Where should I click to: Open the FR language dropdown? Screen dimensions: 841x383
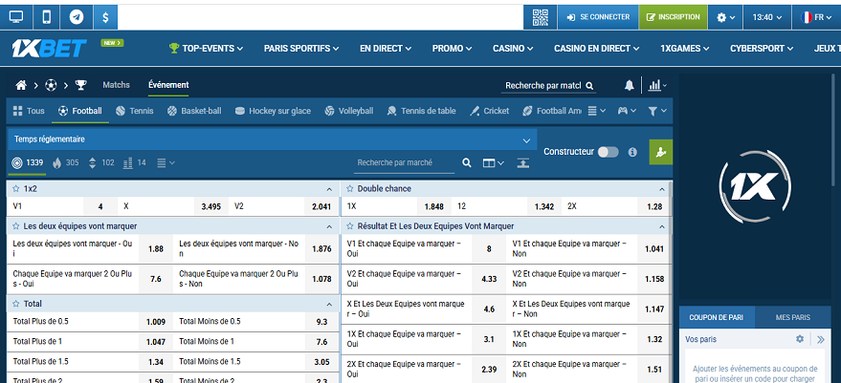(x=815, y=17)
